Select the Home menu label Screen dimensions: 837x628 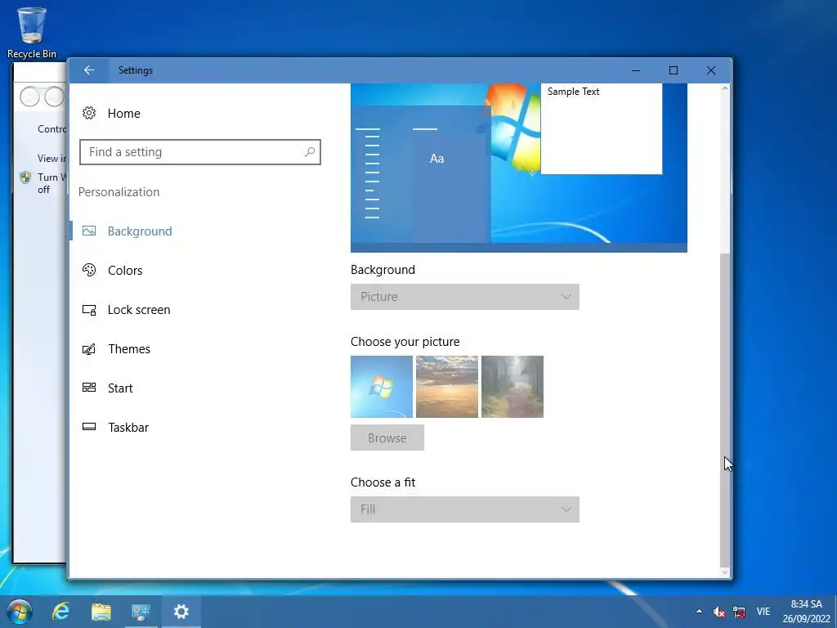click(124, 113)
